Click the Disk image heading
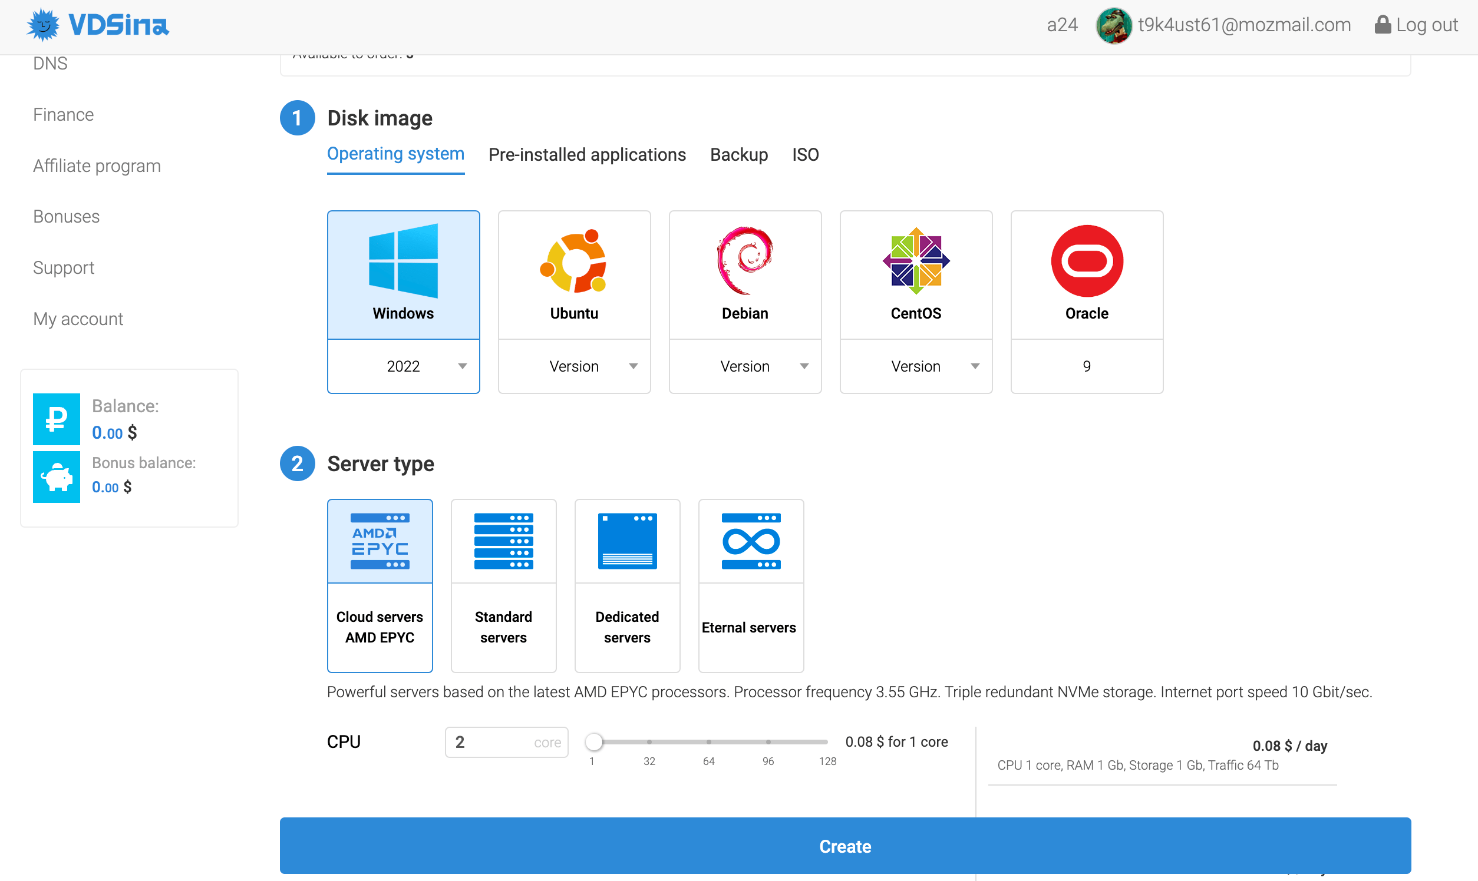 click(380, 118)
